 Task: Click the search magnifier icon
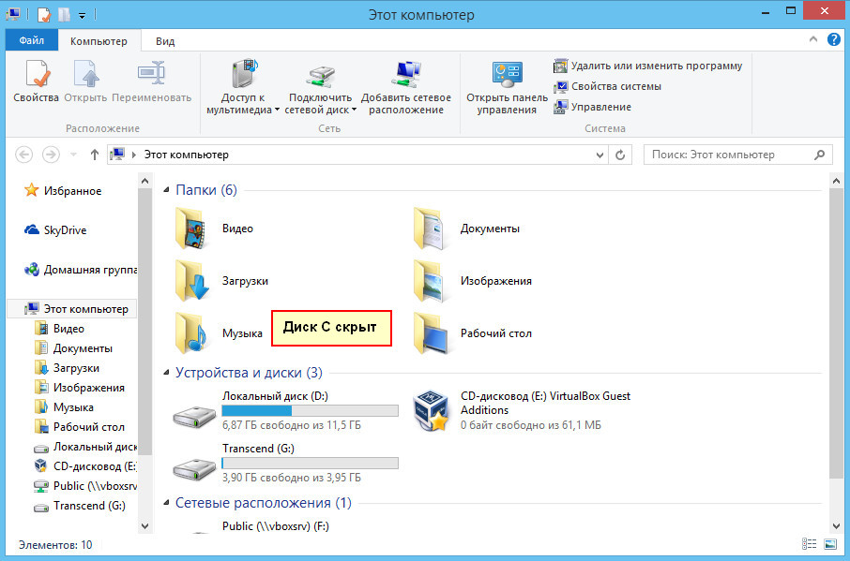[x=820, y=155]
